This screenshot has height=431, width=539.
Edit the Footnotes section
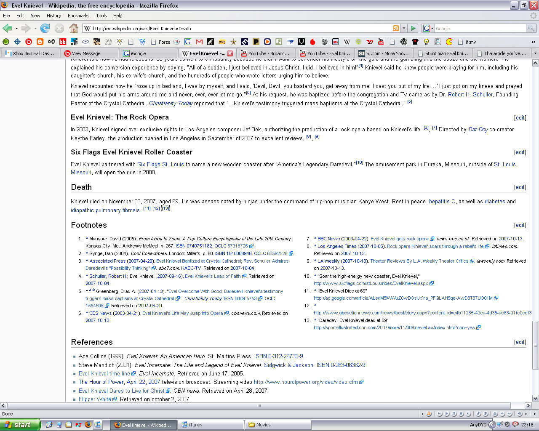pos(520,225)
